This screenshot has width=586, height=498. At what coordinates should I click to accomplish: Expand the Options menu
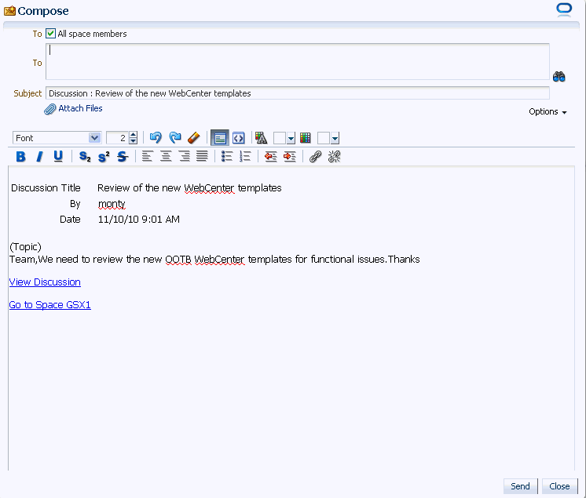(548, 111)
